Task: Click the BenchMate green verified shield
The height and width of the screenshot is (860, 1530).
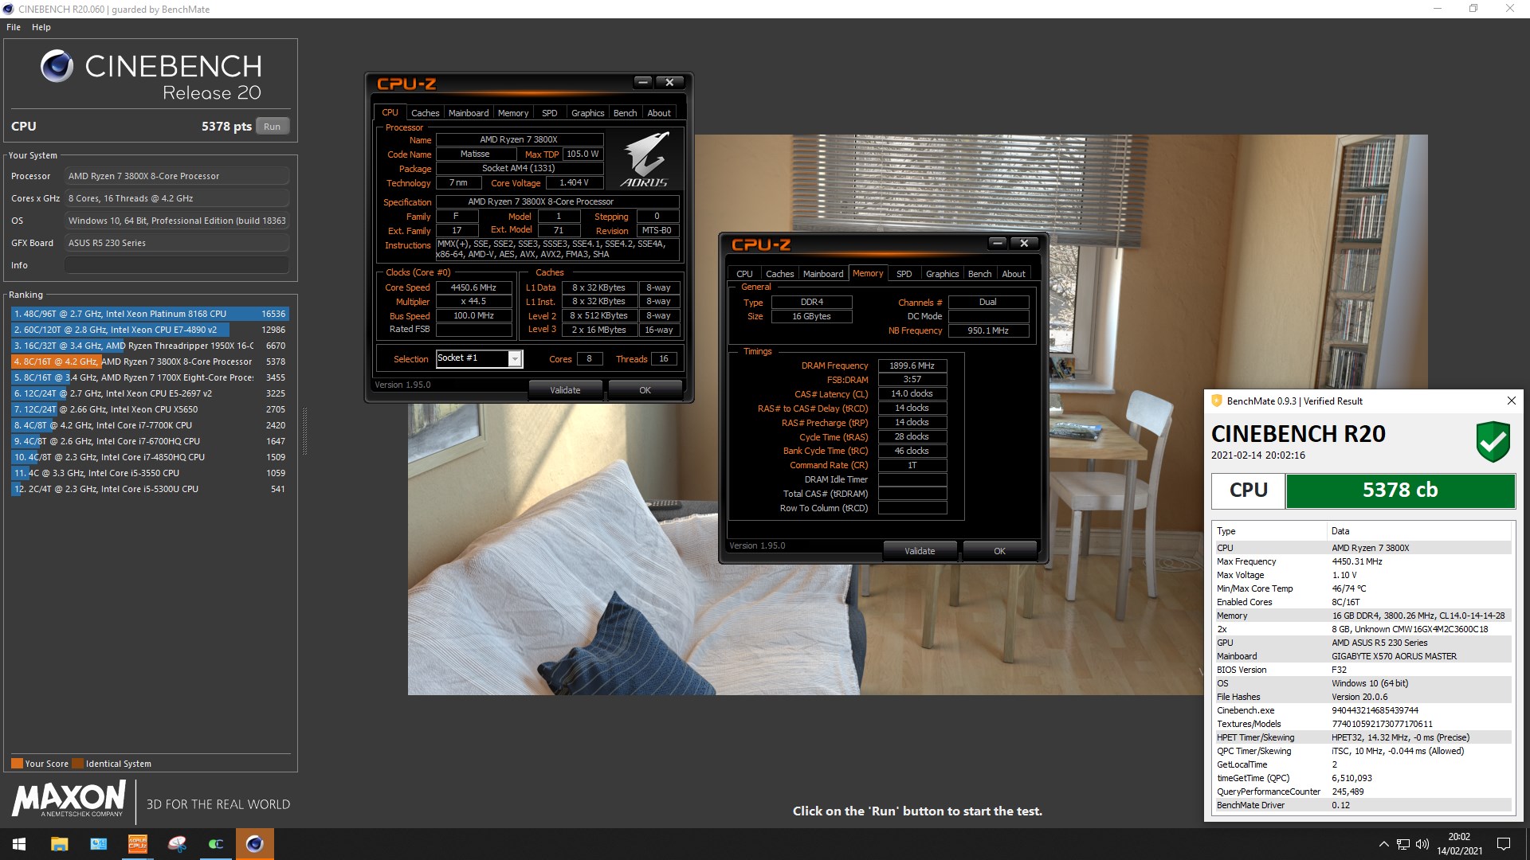Action: point(1493,442)
